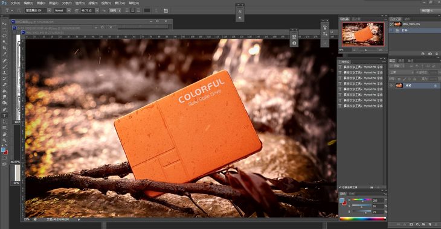Click the center text alignment icon
Image resolution: width=441 pixels, height=229 pixels.
point(132,10)
